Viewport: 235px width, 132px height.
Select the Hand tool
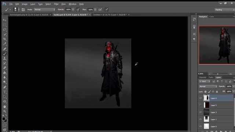(x=5, y=107)
